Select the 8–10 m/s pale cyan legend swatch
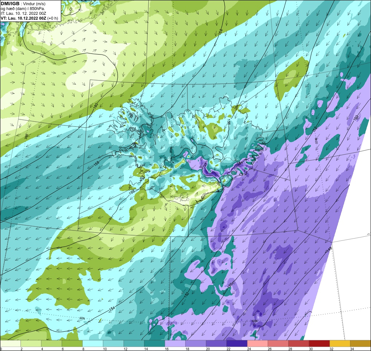The height and width of the screenshot is (351, 371). tap(93, 344)
